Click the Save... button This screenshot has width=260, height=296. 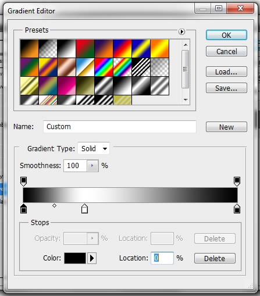click(x=226, y=88)
